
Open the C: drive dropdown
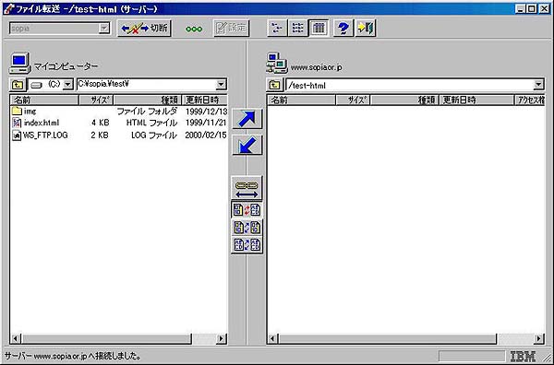[x=67, y=85]
